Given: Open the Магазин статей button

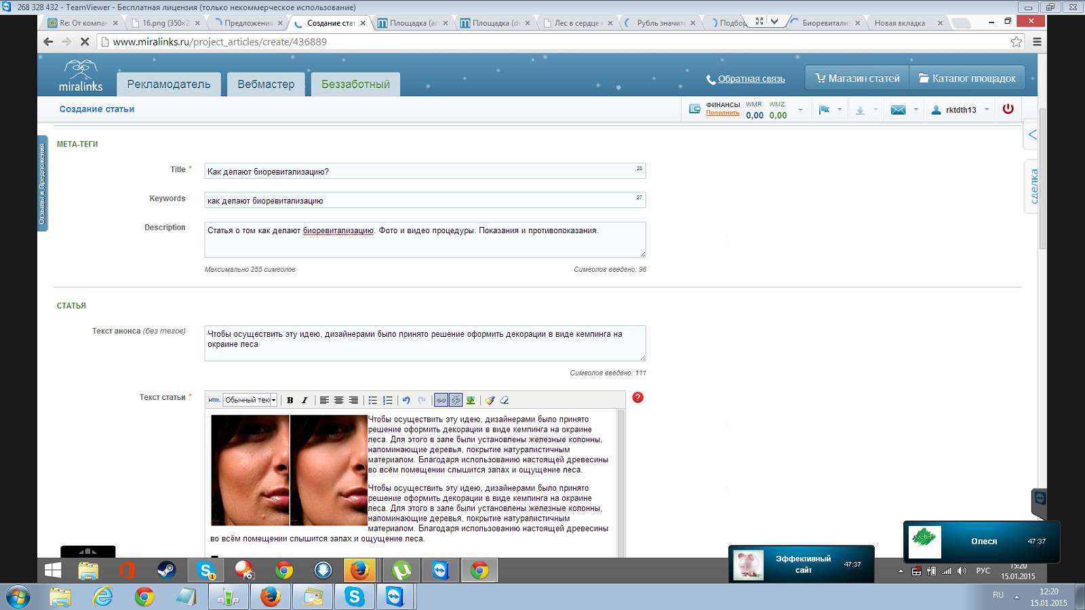Looking at the screenshot, I should [x=857, y=78].
